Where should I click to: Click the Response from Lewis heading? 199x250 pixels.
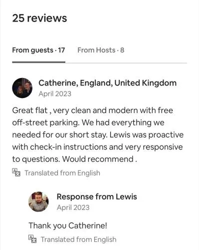click(97, 196)
